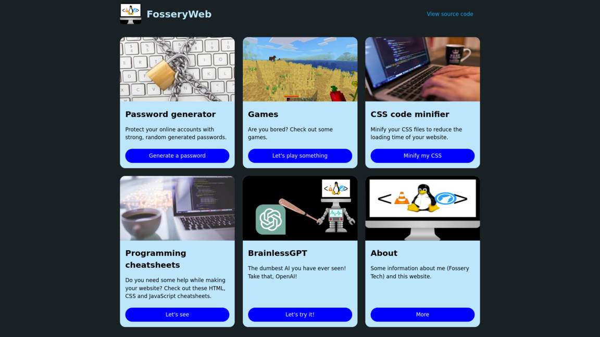
Task: Click the FosseryWeb site title
Action: [179, 14]
